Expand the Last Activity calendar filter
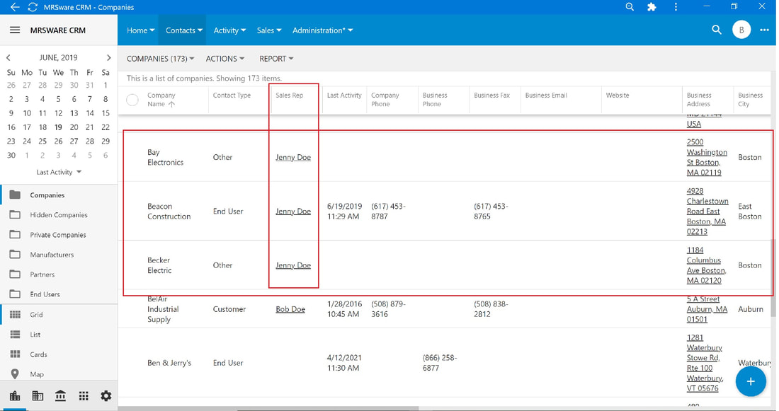This screenshot has height=411, width=779. (59, 172)
